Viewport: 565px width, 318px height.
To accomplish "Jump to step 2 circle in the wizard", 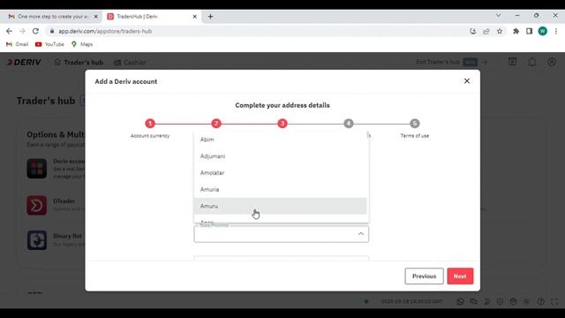I will pos(216,124).
